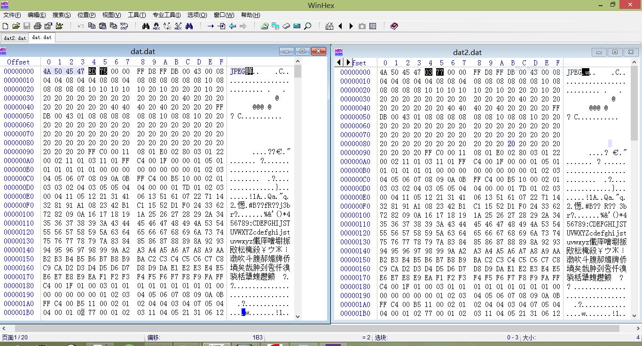Copy the block with the Copy icon
This screenshot has width=642, height=346.
(92, 26)
